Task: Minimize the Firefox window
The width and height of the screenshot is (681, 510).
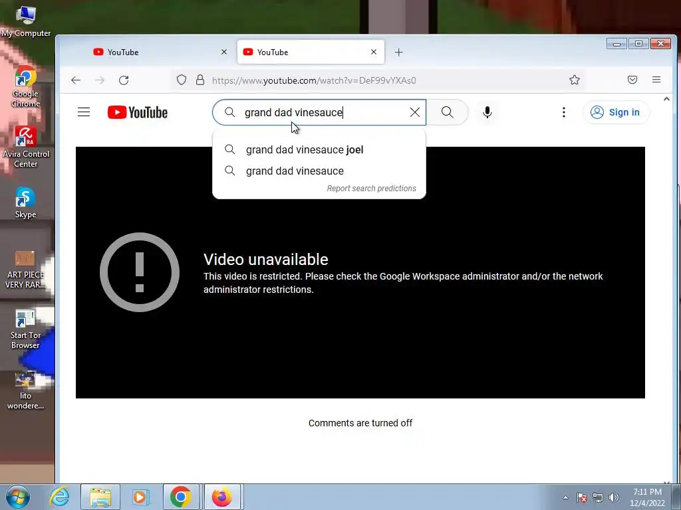Action: (616, 43)
